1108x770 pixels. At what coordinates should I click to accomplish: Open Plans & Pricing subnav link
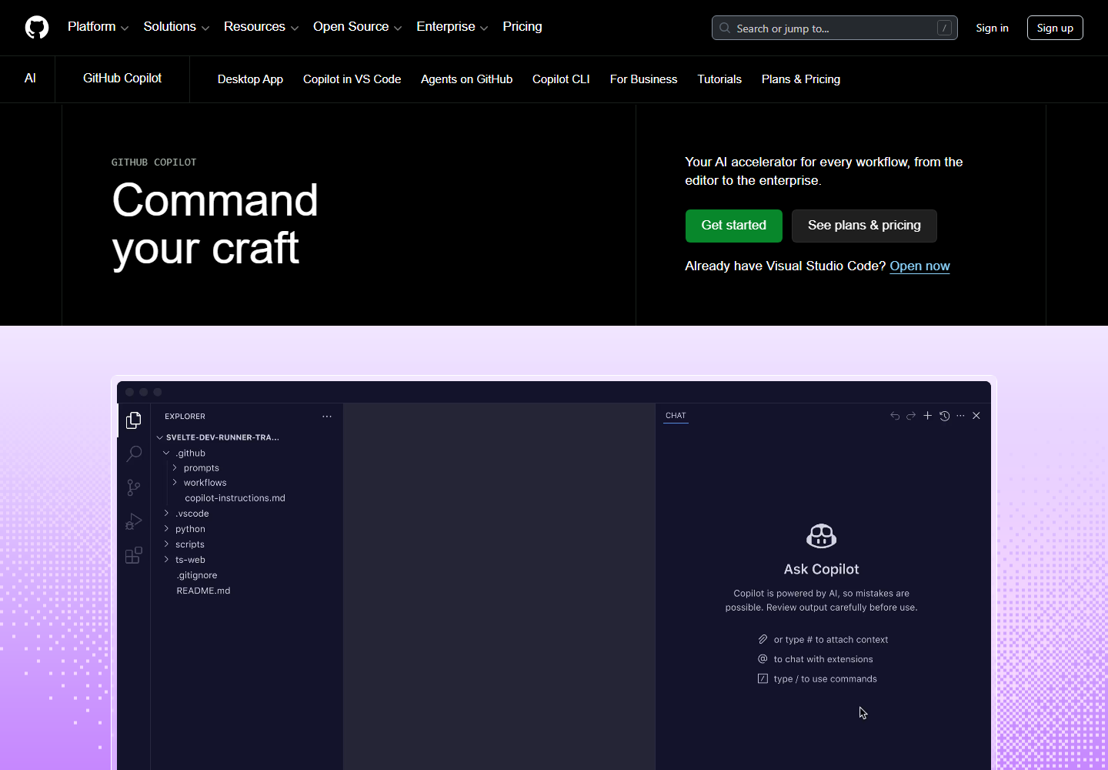click(801, 79)
